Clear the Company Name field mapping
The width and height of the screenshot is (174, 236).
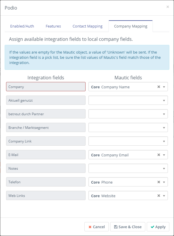click(159, 87)
